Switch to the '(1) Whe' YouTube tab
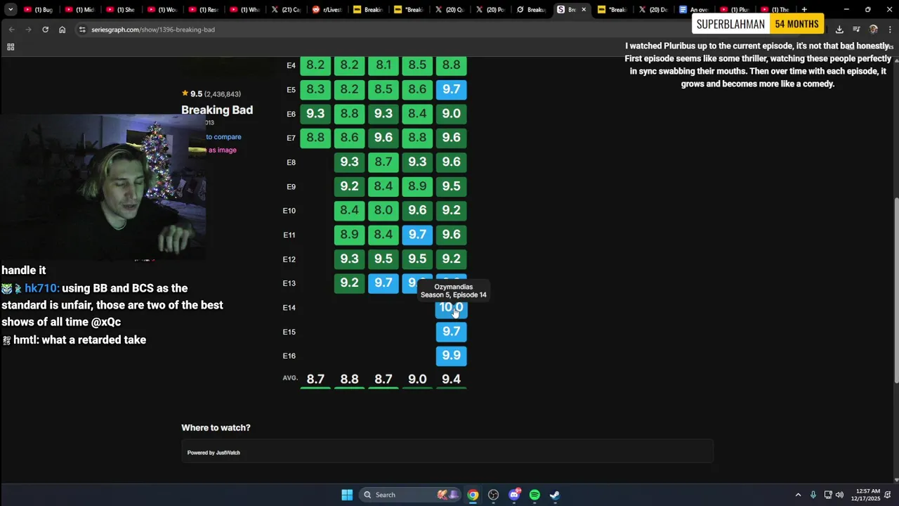 click(x=246, y=10)
